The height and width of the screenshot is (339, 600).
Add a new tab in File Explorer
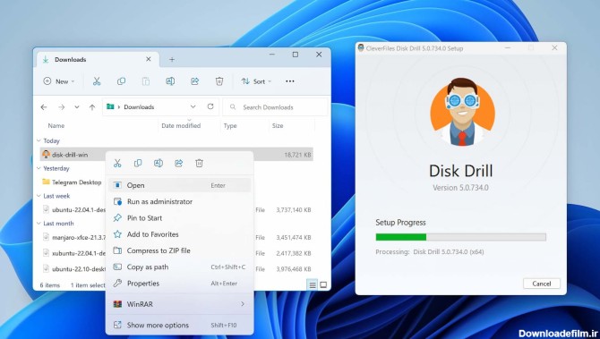coord(172,60)
